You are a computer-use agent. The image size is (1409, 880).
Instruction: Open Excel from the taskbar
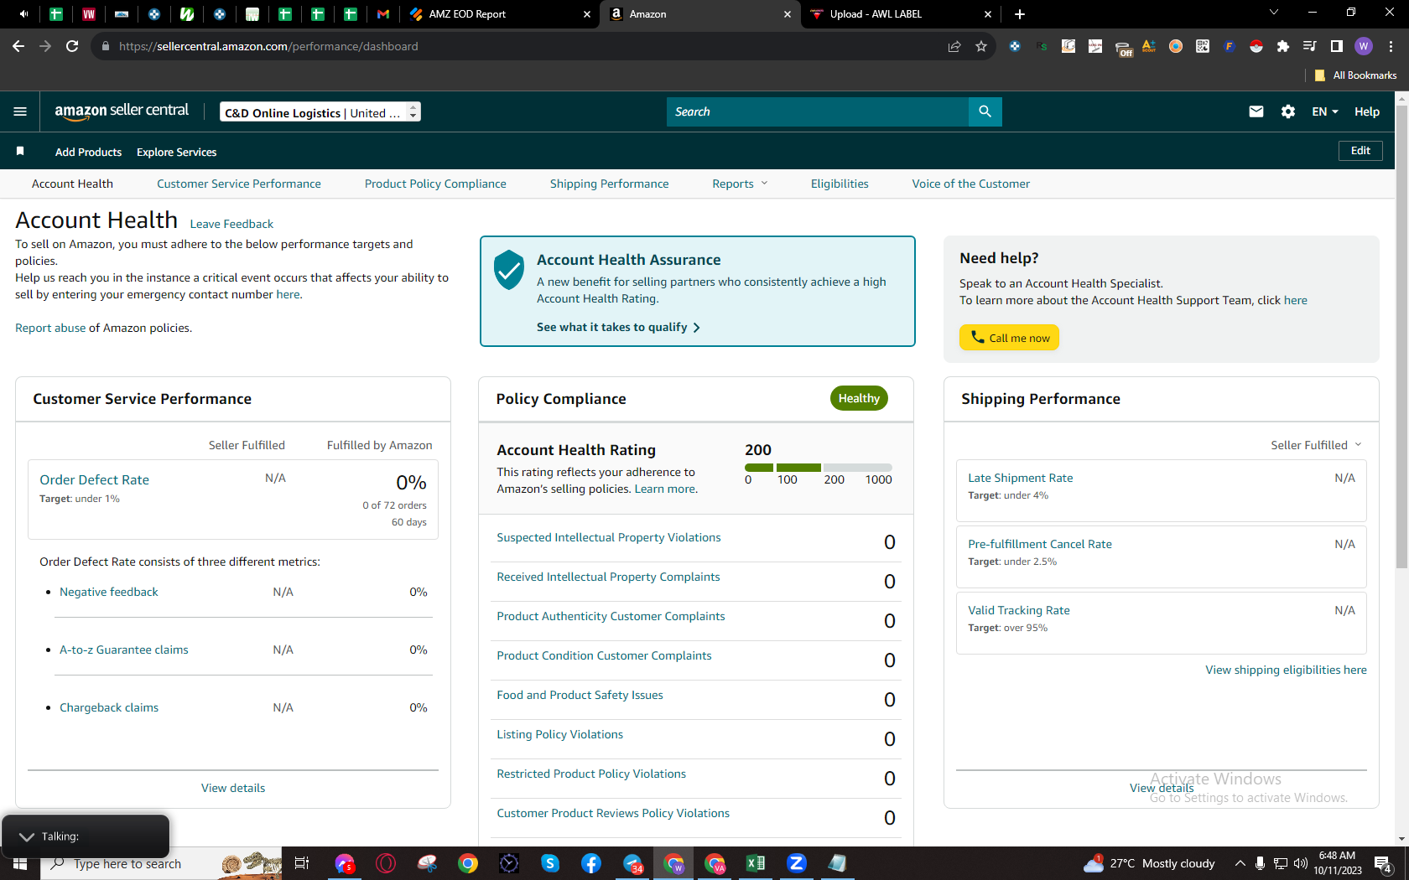756,863
